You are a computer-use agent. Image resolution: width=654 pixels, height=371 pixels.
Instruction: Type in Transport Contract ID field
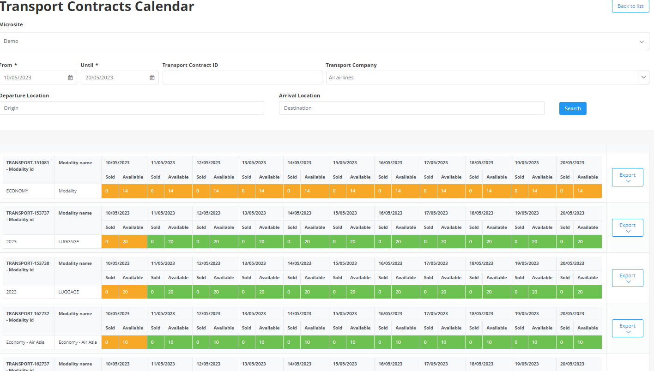[x=242, y=78]
